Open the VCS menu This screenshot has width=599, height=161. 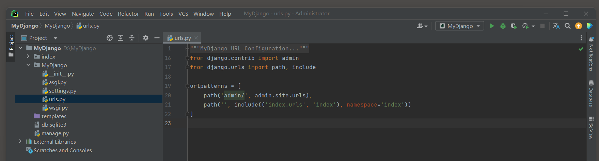pos(183,14)
